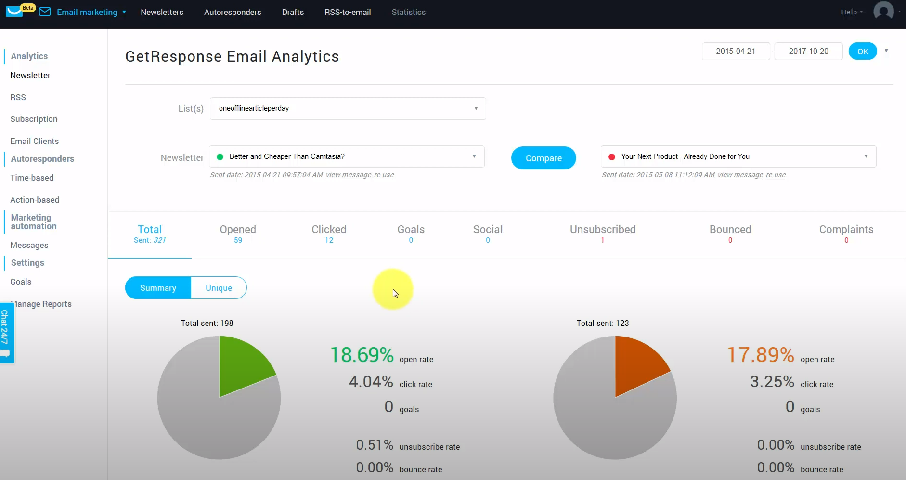Screen dimensions: 906x480
Task: Open the user profile avatar
Action: point(883,11)
